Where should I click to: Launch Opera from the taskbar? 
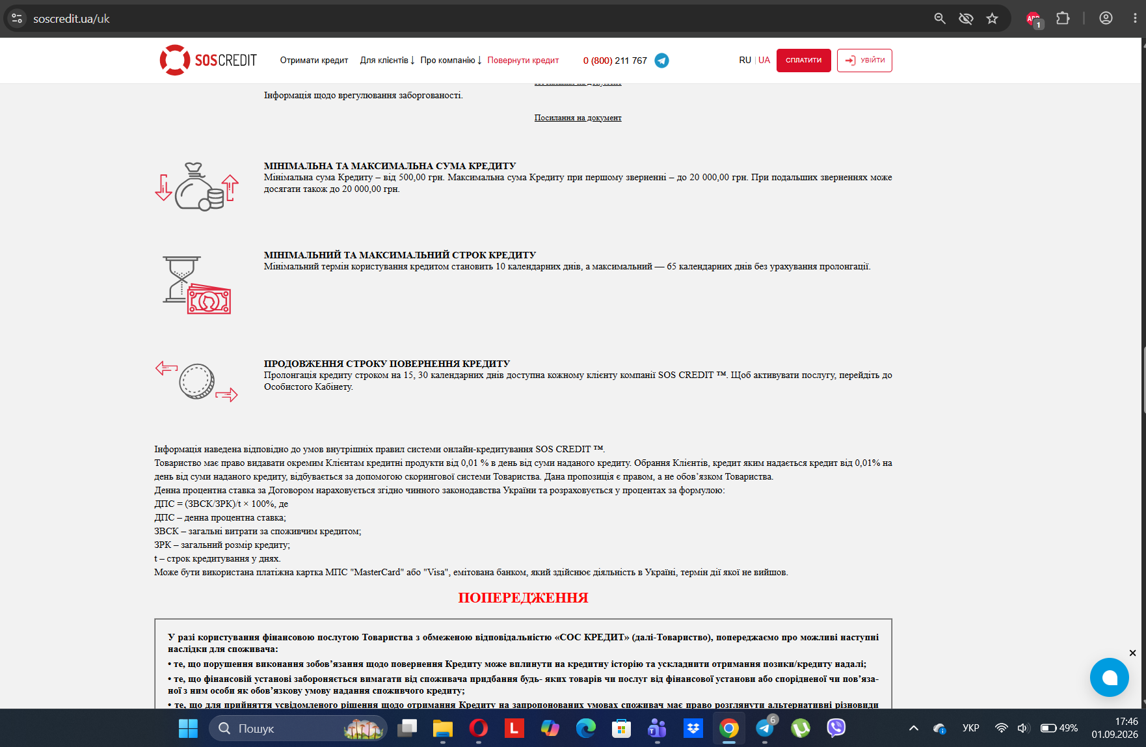478,728
